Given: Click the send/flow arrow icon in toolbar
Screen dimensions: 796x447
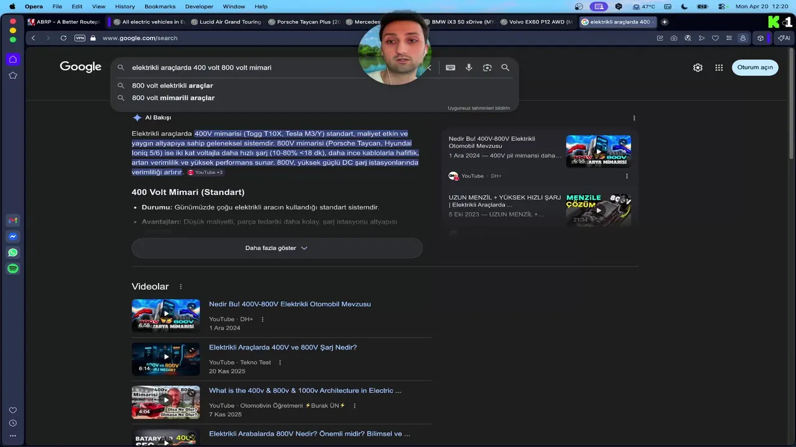Looking at the screenshot, I should [701, 38].
